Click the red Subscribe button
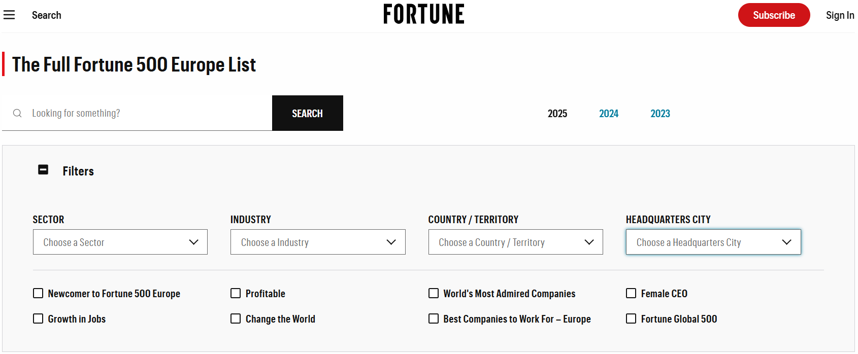858x354 pixels. (x=774, y=15)
